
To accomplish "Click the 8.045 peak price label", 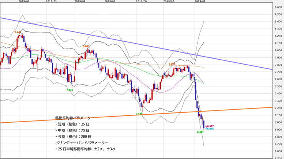I will (86, 46).
